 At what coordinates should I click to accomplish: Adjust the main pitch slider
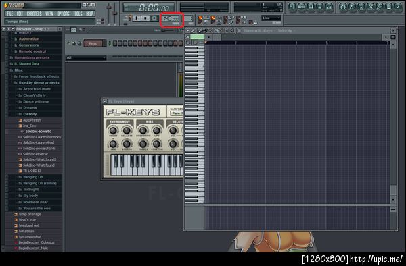[x=115, y=13]
